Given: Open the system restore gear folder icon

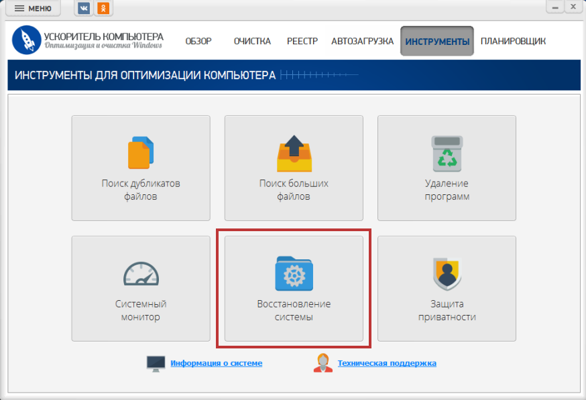Looking at the screenshot, I should 294,274.
